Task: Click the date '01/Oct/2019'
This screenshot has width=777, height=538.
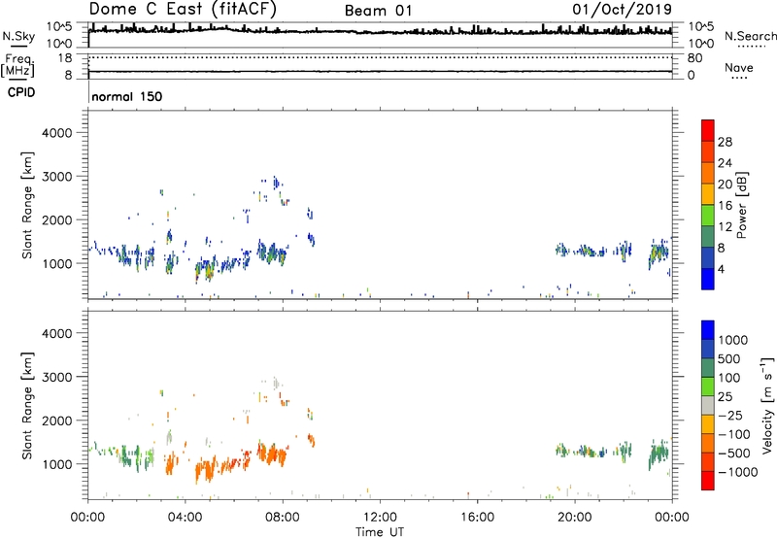Action: tap(622, 10)
